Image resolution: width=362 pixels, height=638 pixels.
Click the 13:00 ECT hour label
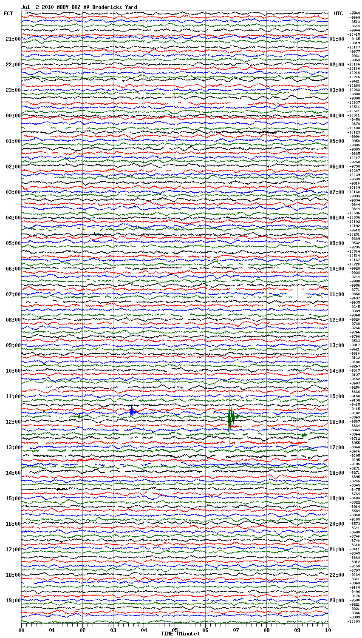[x=13, y=447]
